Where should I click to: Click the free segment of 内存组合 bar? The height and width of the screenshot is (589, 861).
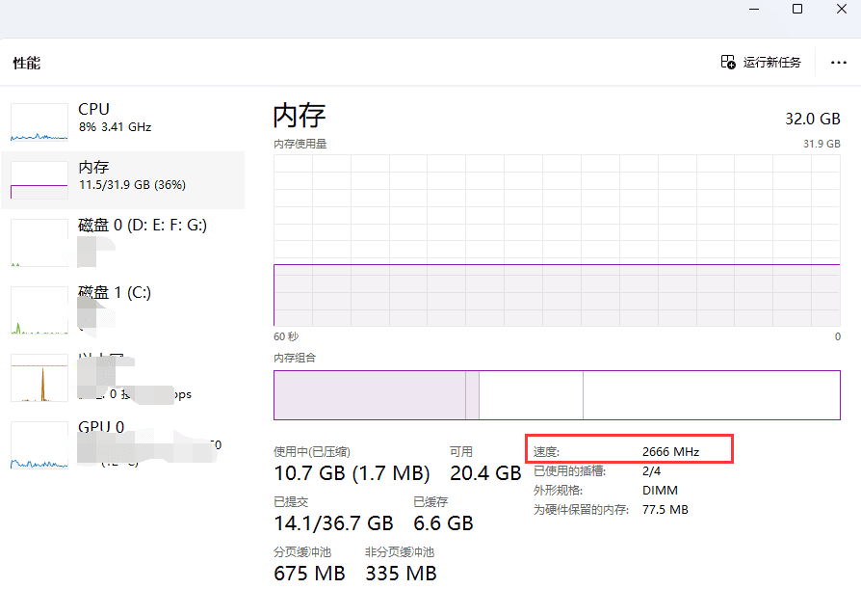[x=711, y=395]
